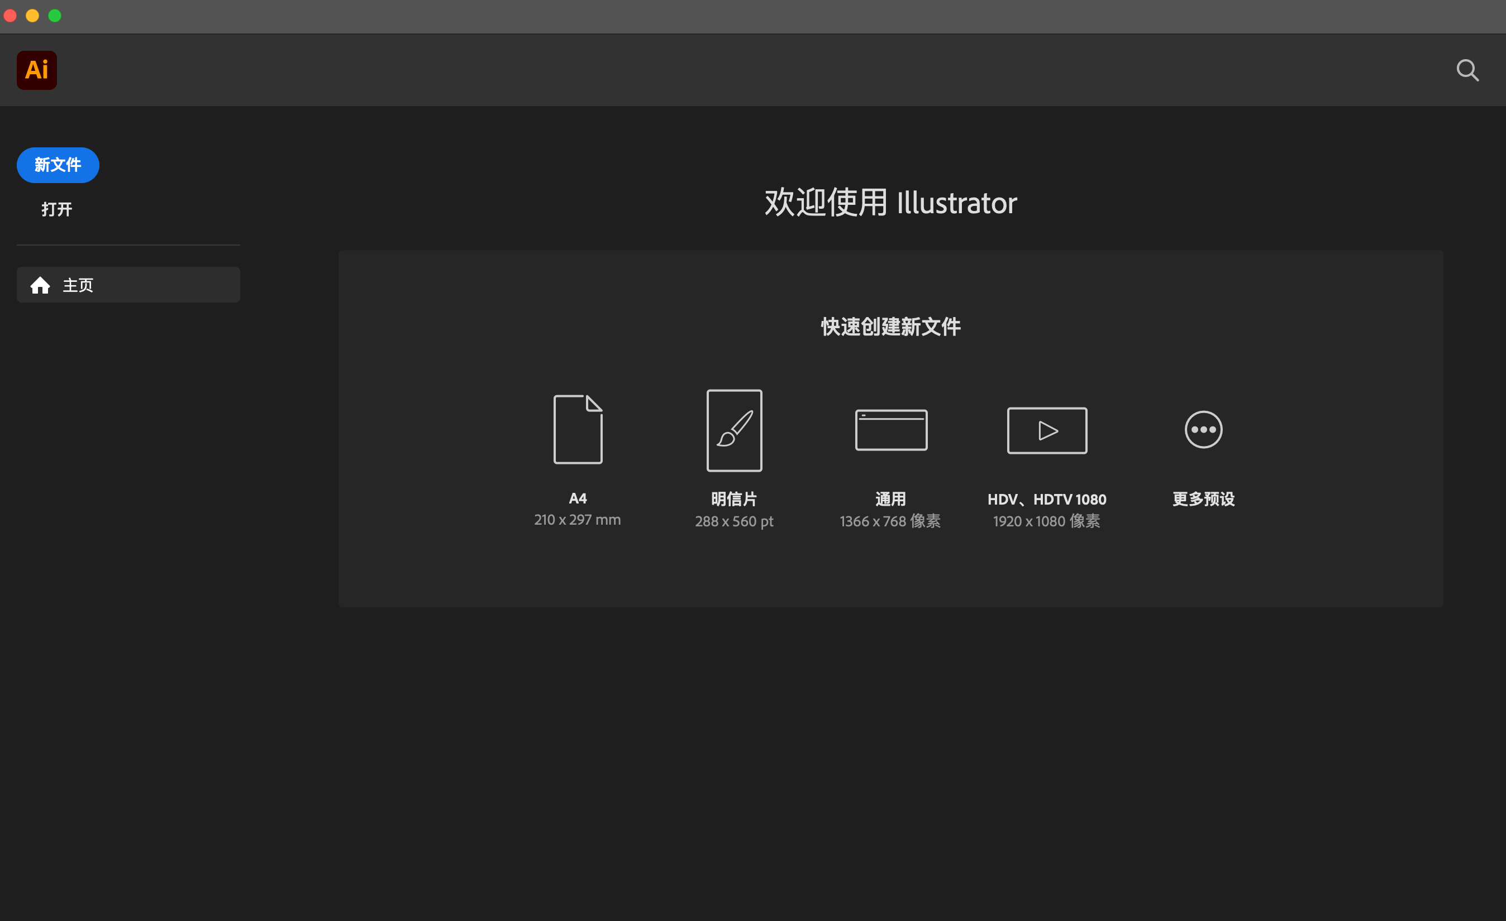This screenshot has width=1506, height=921.
Task: Choose the 明信片 postcard brush icon
Action: [734, 430]
